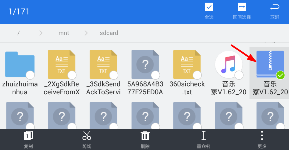Go to the root "/" breadcrumb
This screenshot has width=289, height=150.
click(x=18, y=33)
